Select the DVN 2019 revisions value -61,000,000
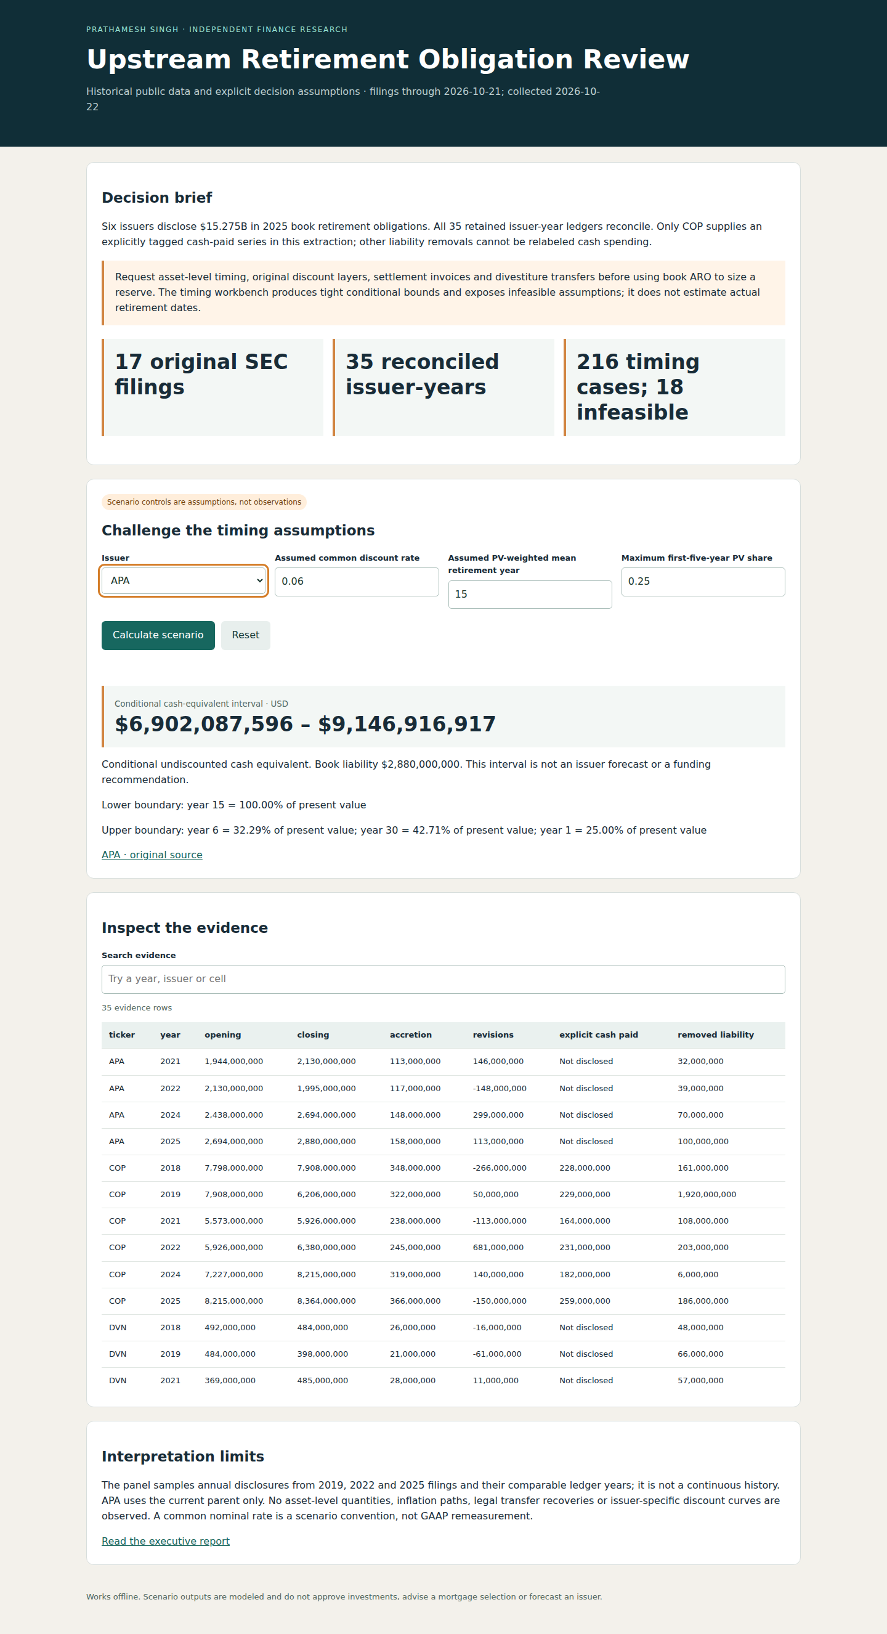This screenshot has height=1634, width=887. [496, 1354]
